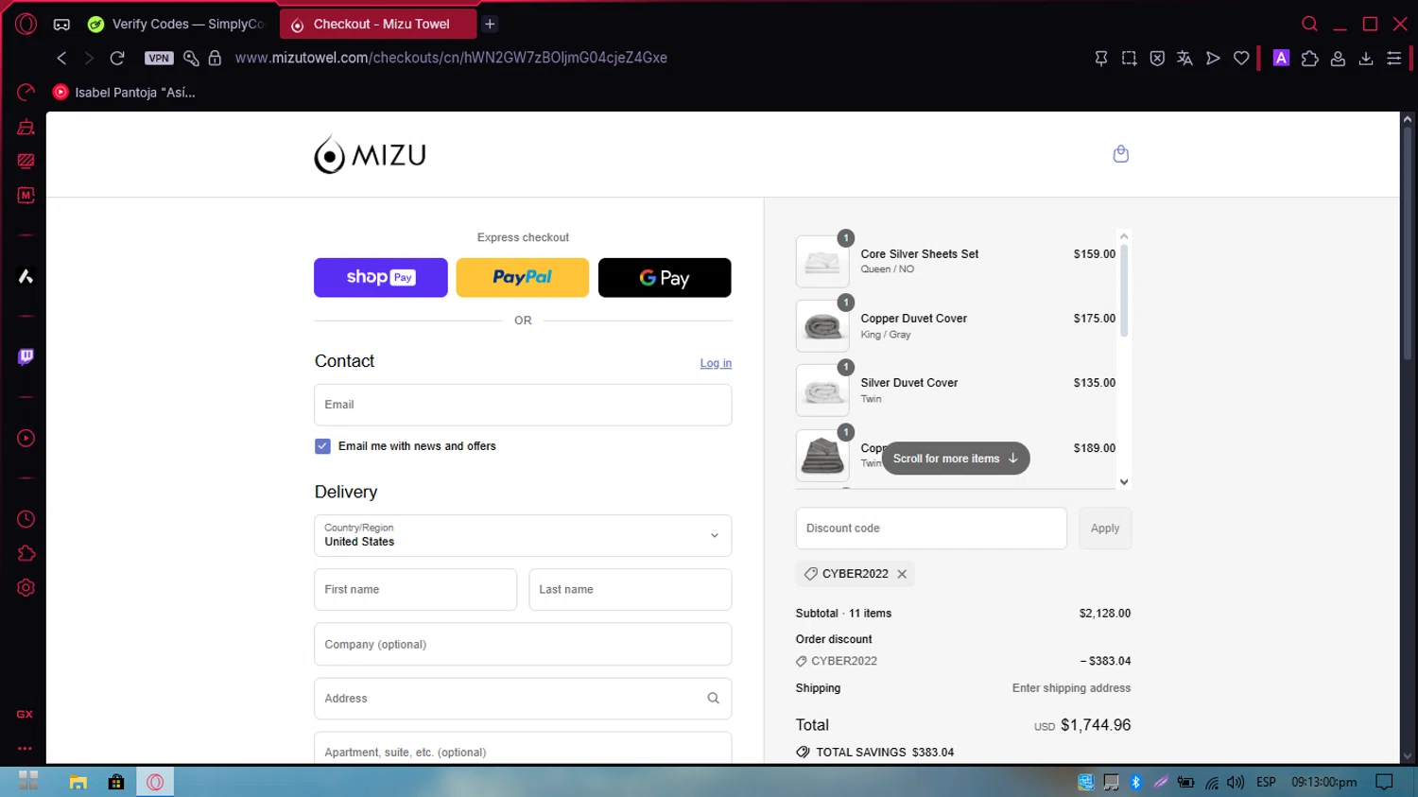The image size is (1418, 797).
Task: Click the address search magnifier icon
Action: [x=713, y=699]
